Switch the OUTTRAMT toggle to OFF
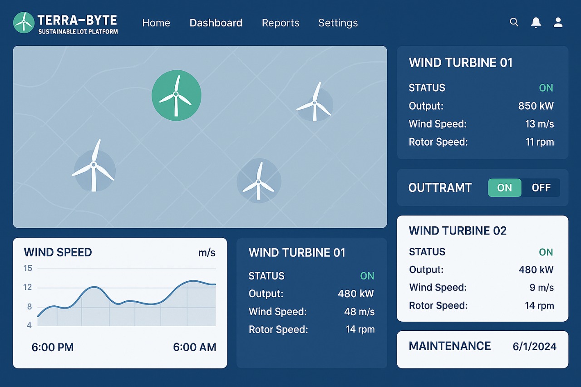The image size is (581, 387). 541,188
